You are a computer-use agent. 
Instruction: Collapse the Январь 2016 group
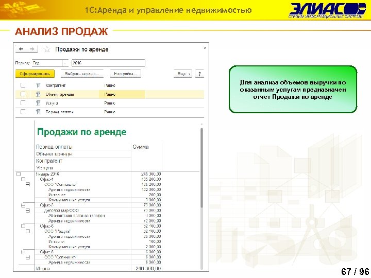point(19,174)
